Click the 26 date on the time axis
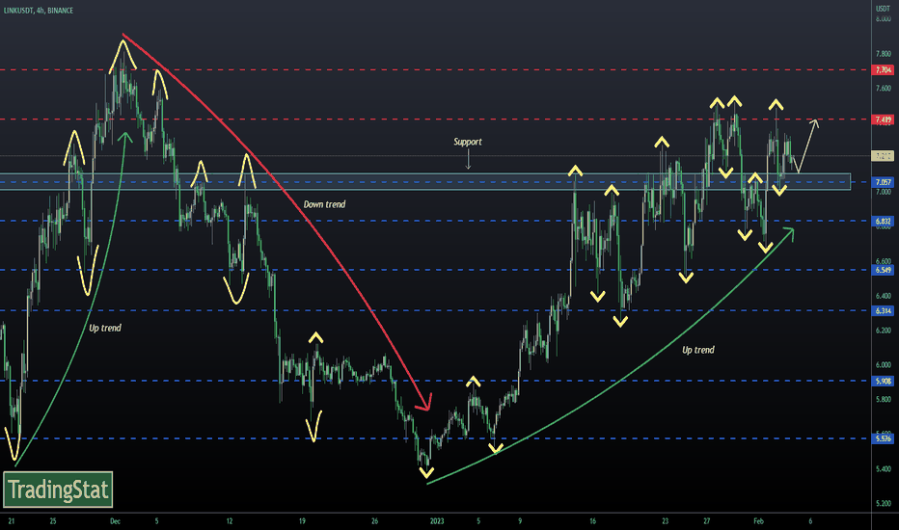The width and height of the screenshot is (899, 530). (x=374, y=521)
